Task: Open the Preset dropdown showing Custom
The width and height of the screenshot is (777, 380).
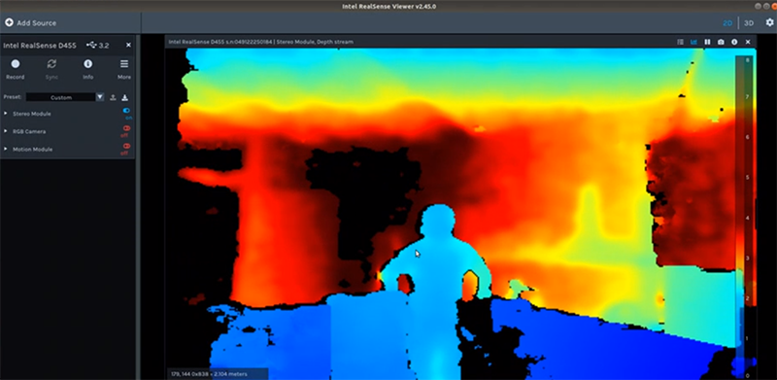Action: [65, 97]
